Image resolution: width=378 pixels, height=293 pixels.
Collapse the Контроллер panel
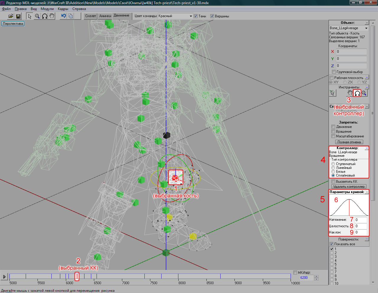(x=367, y=148)
